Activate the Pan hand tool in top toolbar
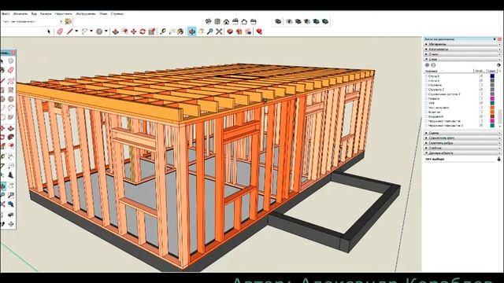Screen dimensions: 504x283 click(x=201, y=31)
